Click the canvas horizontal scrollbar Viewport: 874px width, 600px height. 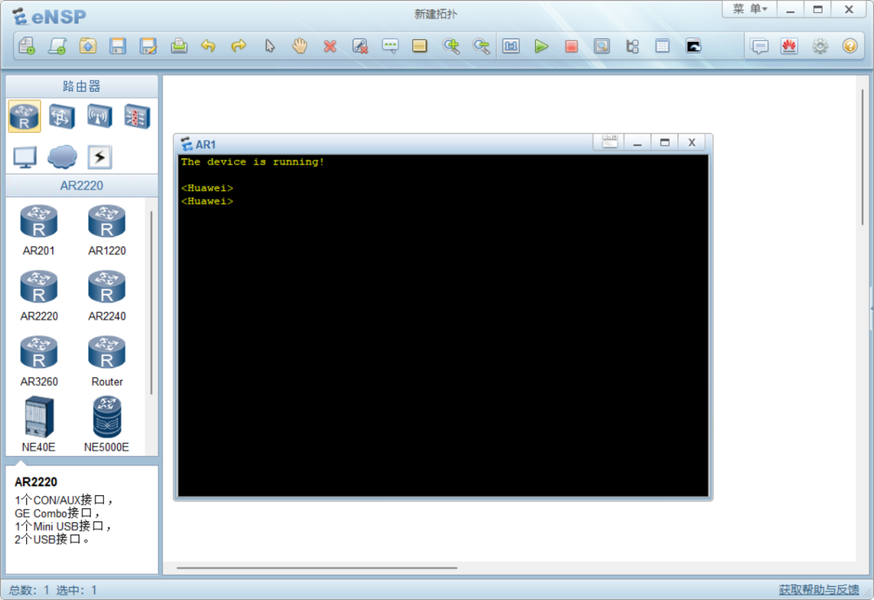tap(317, 568)
